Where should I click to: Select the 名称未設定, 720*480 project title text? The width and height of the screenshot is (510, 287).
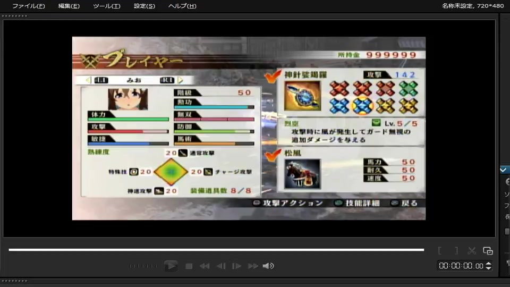tap(473, 6)
